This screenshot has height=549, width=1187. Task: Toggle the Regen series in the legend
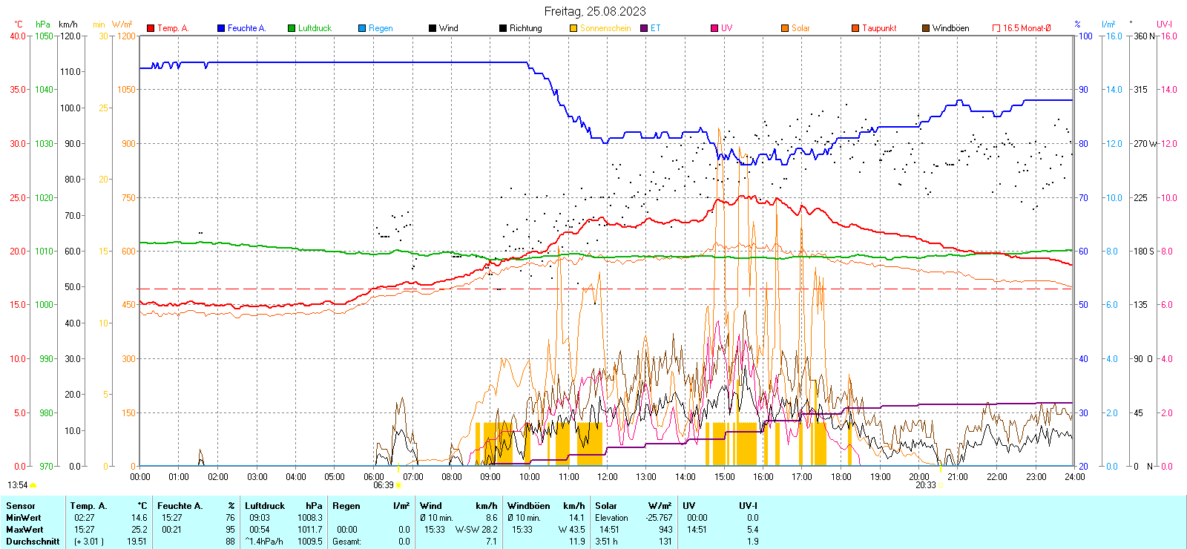(381, 28)
